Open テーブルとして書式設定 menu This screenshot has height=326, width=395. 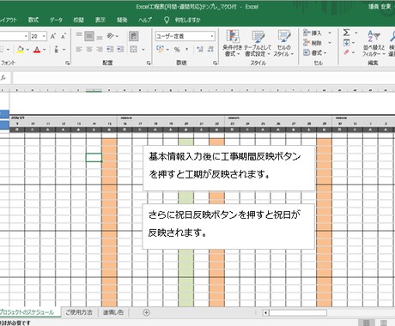(258, 43)
